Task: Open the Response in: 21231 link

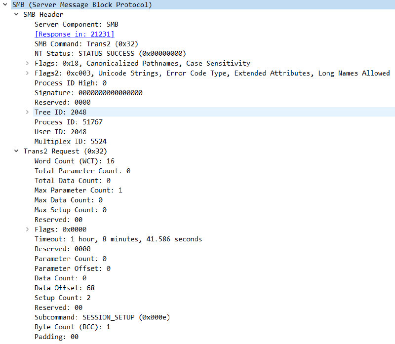Action: click(74, 34)
